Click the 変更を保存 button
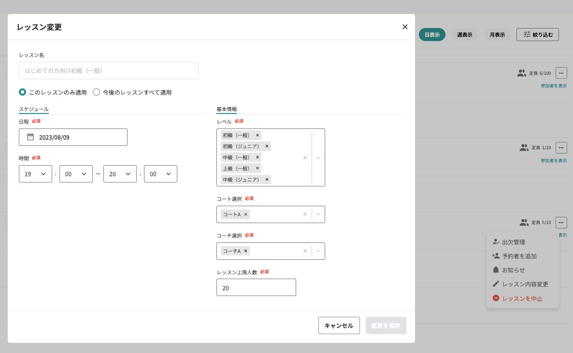The width and height of the screenshot is (573, 353). click(x=386, y=325)
